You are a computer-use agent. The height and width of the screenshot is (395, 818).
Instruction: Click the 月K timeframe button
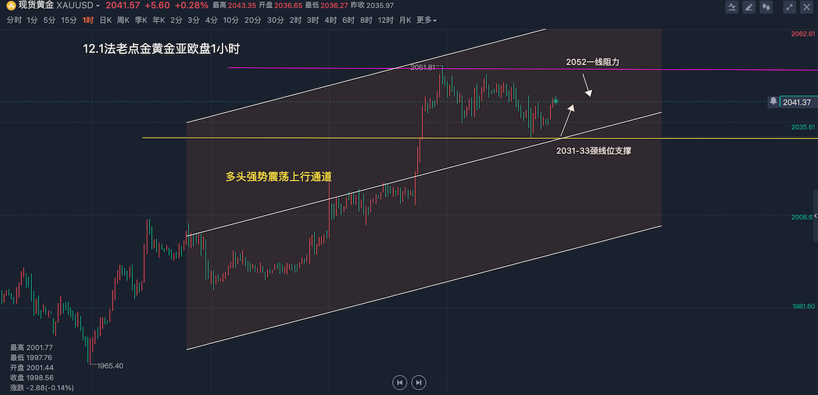tap(405, 20)
